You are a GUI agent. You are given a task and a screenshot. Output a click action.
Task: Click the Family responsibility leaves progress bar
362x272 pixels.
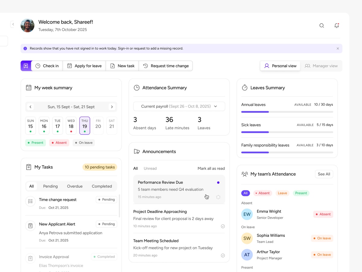[x=287, y=152]
